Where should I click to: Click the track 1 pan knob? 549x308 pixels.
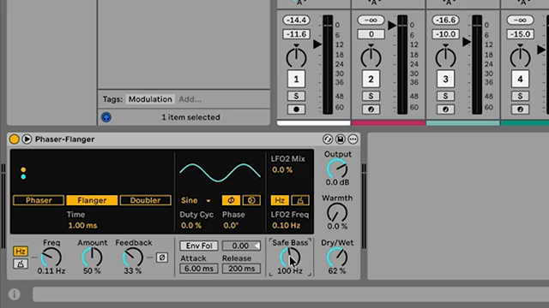tap(296, 56)
